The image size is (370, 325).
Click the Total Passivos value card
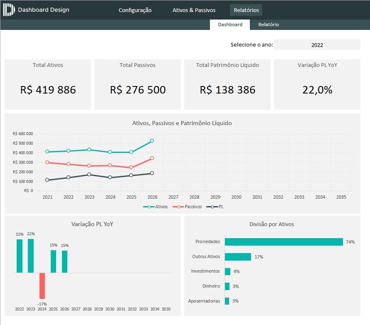tap(138, 84)
